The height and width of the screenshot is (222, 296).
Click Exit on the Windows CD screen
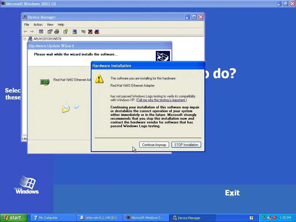232,193
